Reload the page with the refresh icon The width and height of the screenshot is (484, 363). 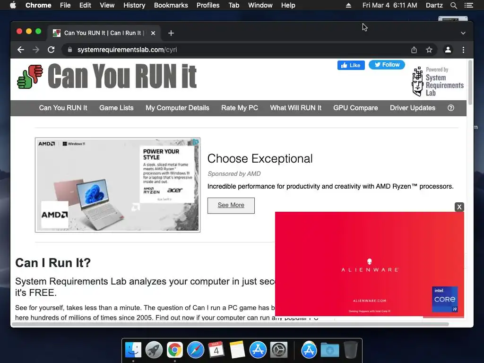click(x=51, y=50)
